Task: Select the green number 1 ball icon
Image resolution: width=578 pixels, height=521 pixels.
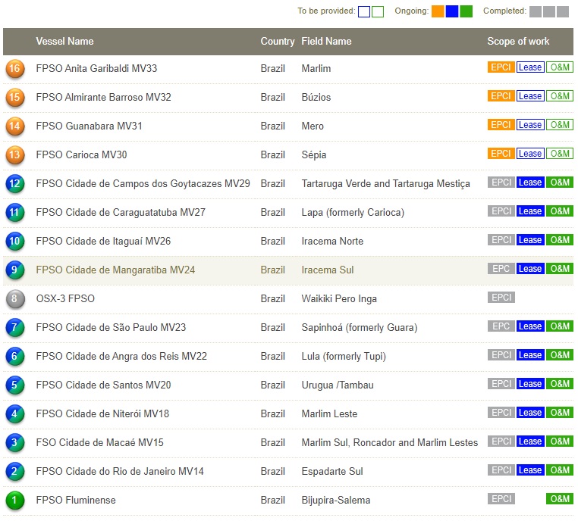Action: (x=14, y=501)
